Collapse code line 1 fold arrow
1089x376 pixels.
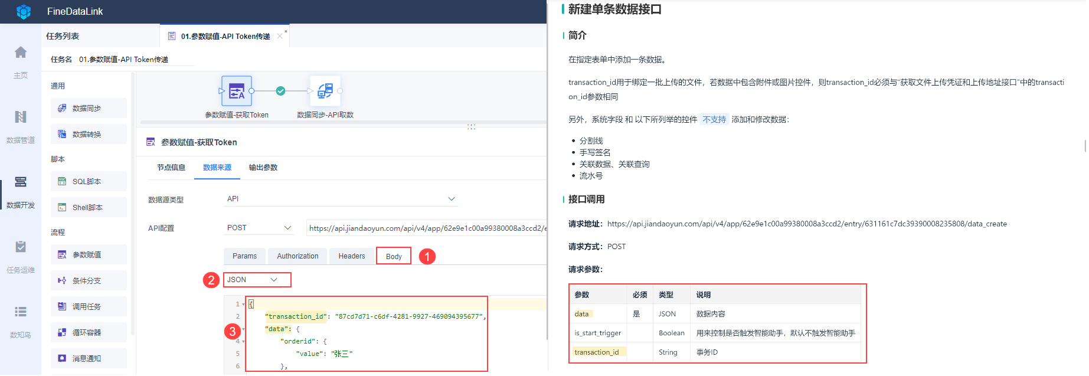(x=243, y=305)
